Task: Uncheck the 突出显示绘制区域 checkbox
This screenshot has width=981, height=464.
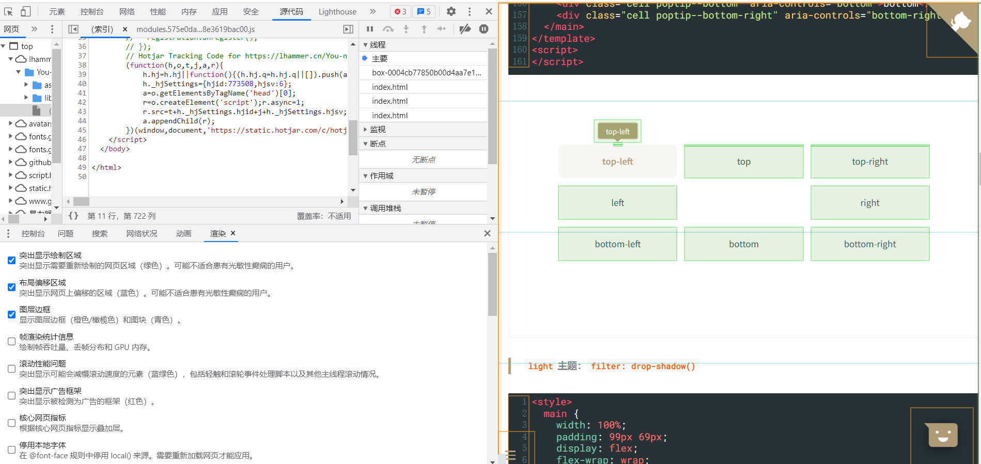Action: (11, 260)
